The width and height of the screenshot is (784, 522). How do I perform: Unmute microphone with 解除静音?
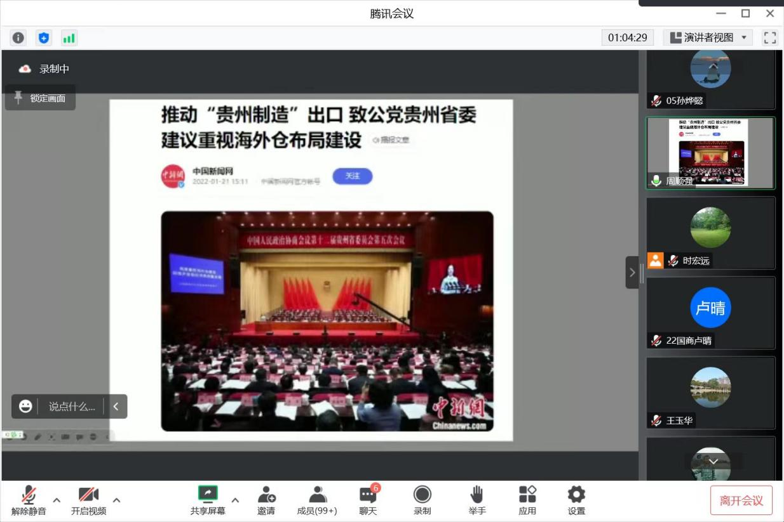click(x=29, y=500)
